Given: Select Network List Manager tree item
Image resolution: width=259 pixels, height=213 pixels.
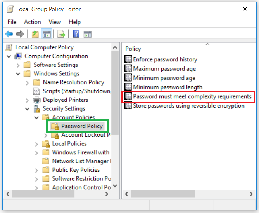Looking at the screenshot, I should tap(81, 161).
